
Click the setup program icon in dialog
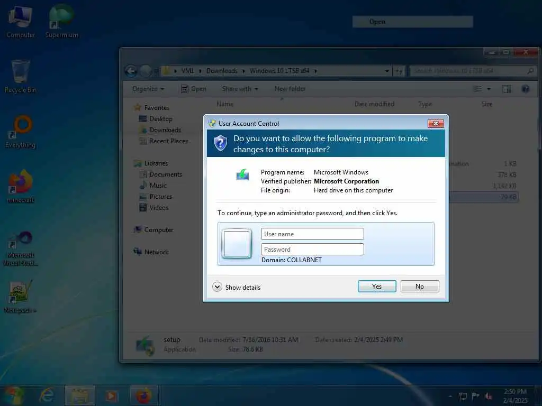[x=242, y=175]
